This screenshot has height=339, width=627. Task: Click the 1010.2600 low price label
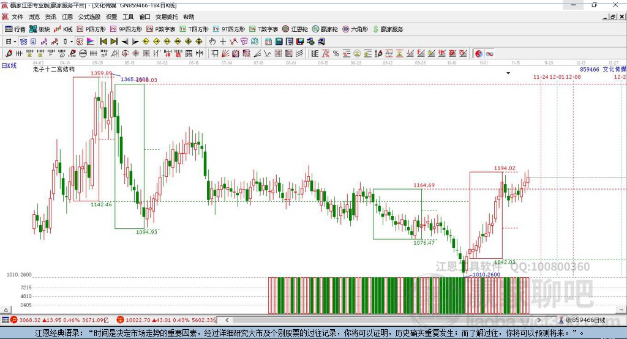coord(486,275)
